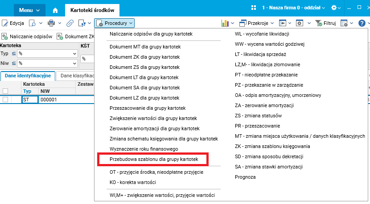Collapse the Procedury dropdown button
This screenshot has width=370, height=204.
click(x=114, y=23)
